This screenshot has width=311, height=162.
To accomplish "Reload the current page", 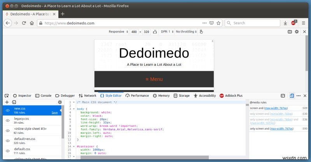I will coord(24,23).
